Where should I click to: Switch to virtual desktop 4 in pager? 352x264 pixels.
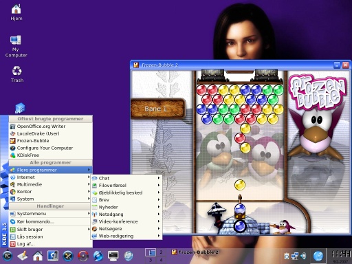[x=161, y=260]
